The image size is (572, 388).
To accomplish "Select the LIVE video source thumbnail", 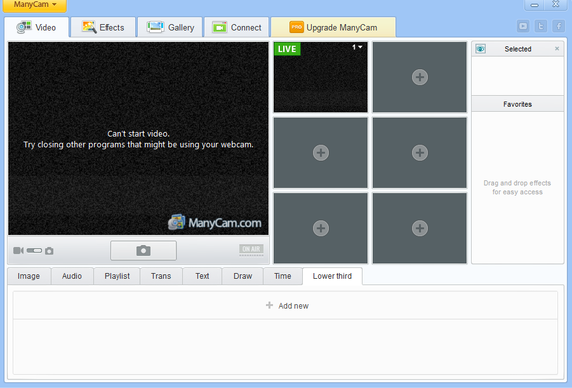I will pos(321,81).
